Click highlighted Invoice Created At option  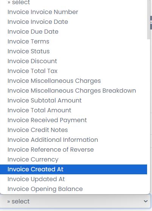(74, 169)
